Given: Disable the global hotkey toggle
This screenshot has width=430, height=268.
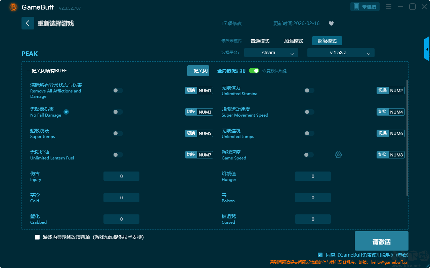Looking at the screenshot, I should click(x=254, y=71).
